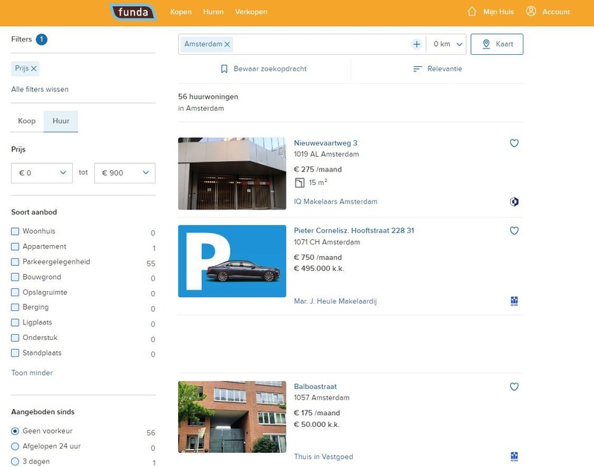Check the Opslagruimte checkbox

point(15,292)
